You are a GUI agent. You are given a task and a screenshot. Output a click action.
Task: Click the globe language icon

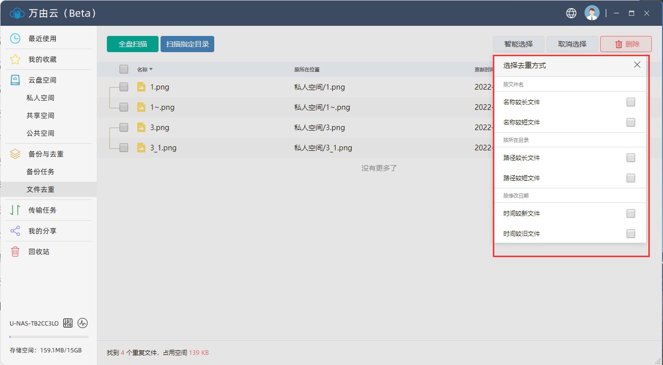[x=571, y=13]
